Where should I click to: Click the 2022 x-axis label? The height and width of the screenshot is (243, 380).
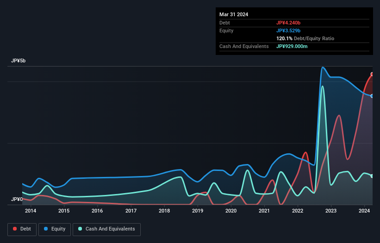(x=298, y=211)
